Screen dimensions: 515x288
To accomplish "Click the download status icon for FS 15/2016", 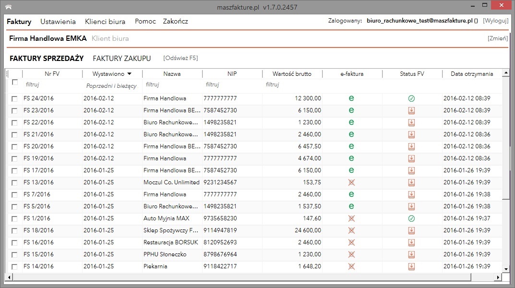I will 411,254.
